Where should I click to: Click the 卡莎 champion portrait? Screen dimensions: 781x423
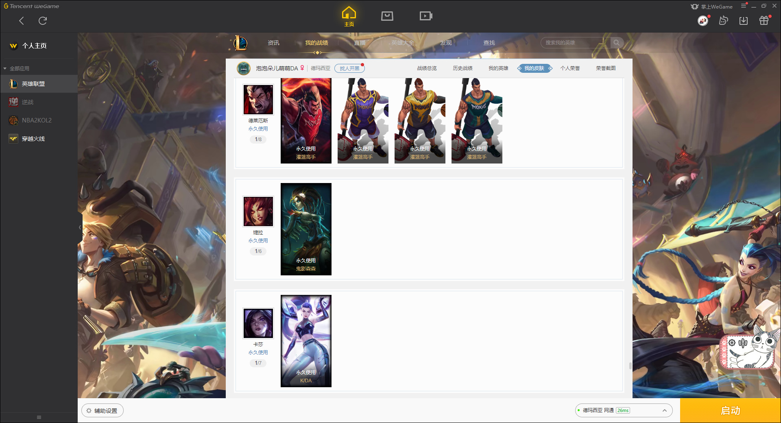[x=258, y=323]
